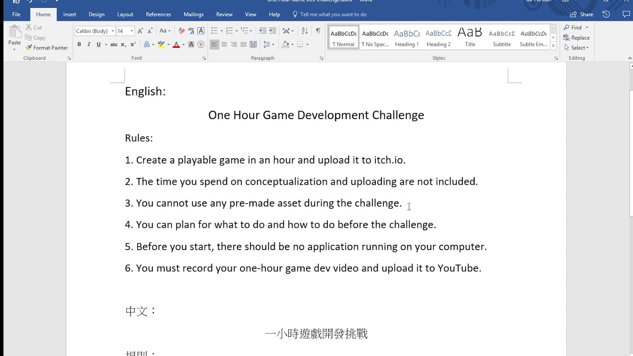633x356 pixels.
Task: Justify the paragraph text
Action: (243, 44)
